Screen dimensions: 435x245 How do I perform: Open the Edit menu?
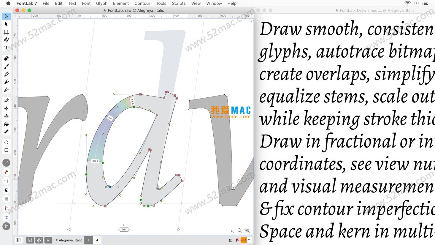coord(59,3)
